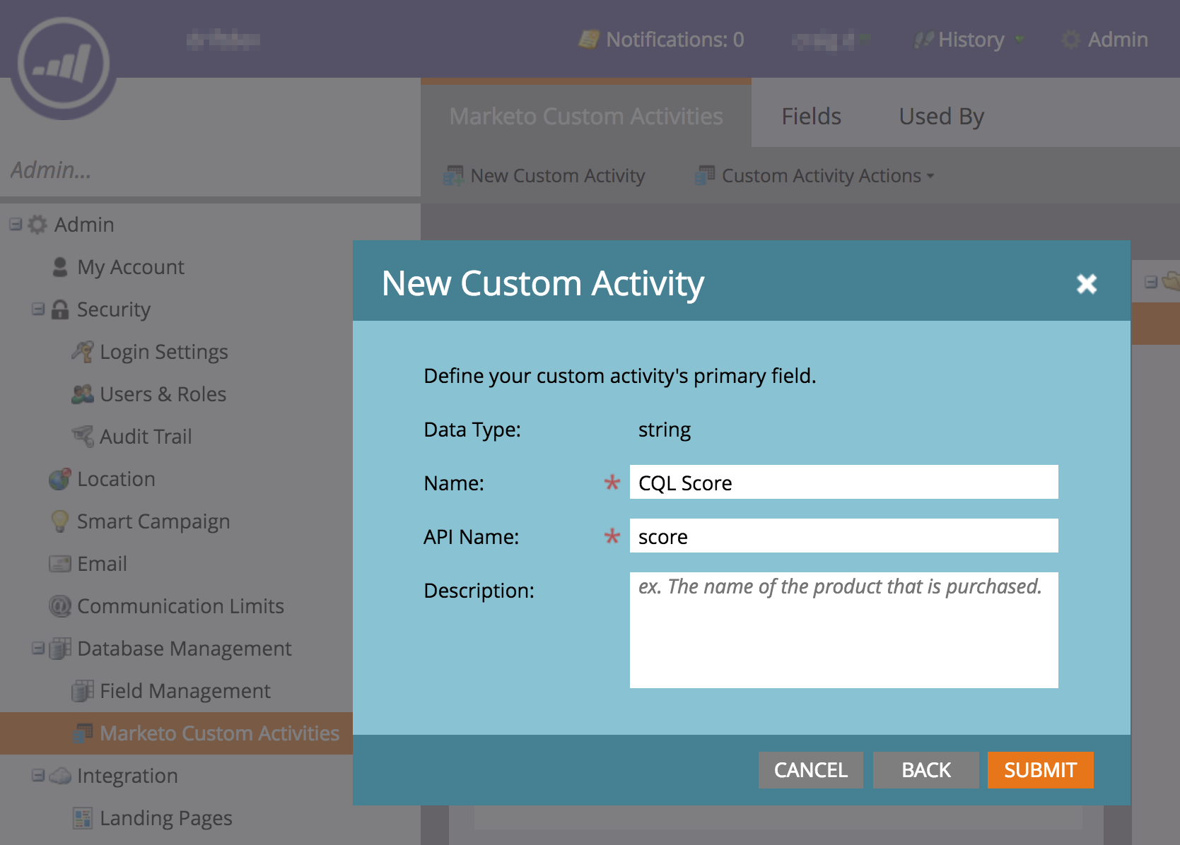Click the Marketo Custom Activities tree icon
1180x845 pixels.
[83, 733]
